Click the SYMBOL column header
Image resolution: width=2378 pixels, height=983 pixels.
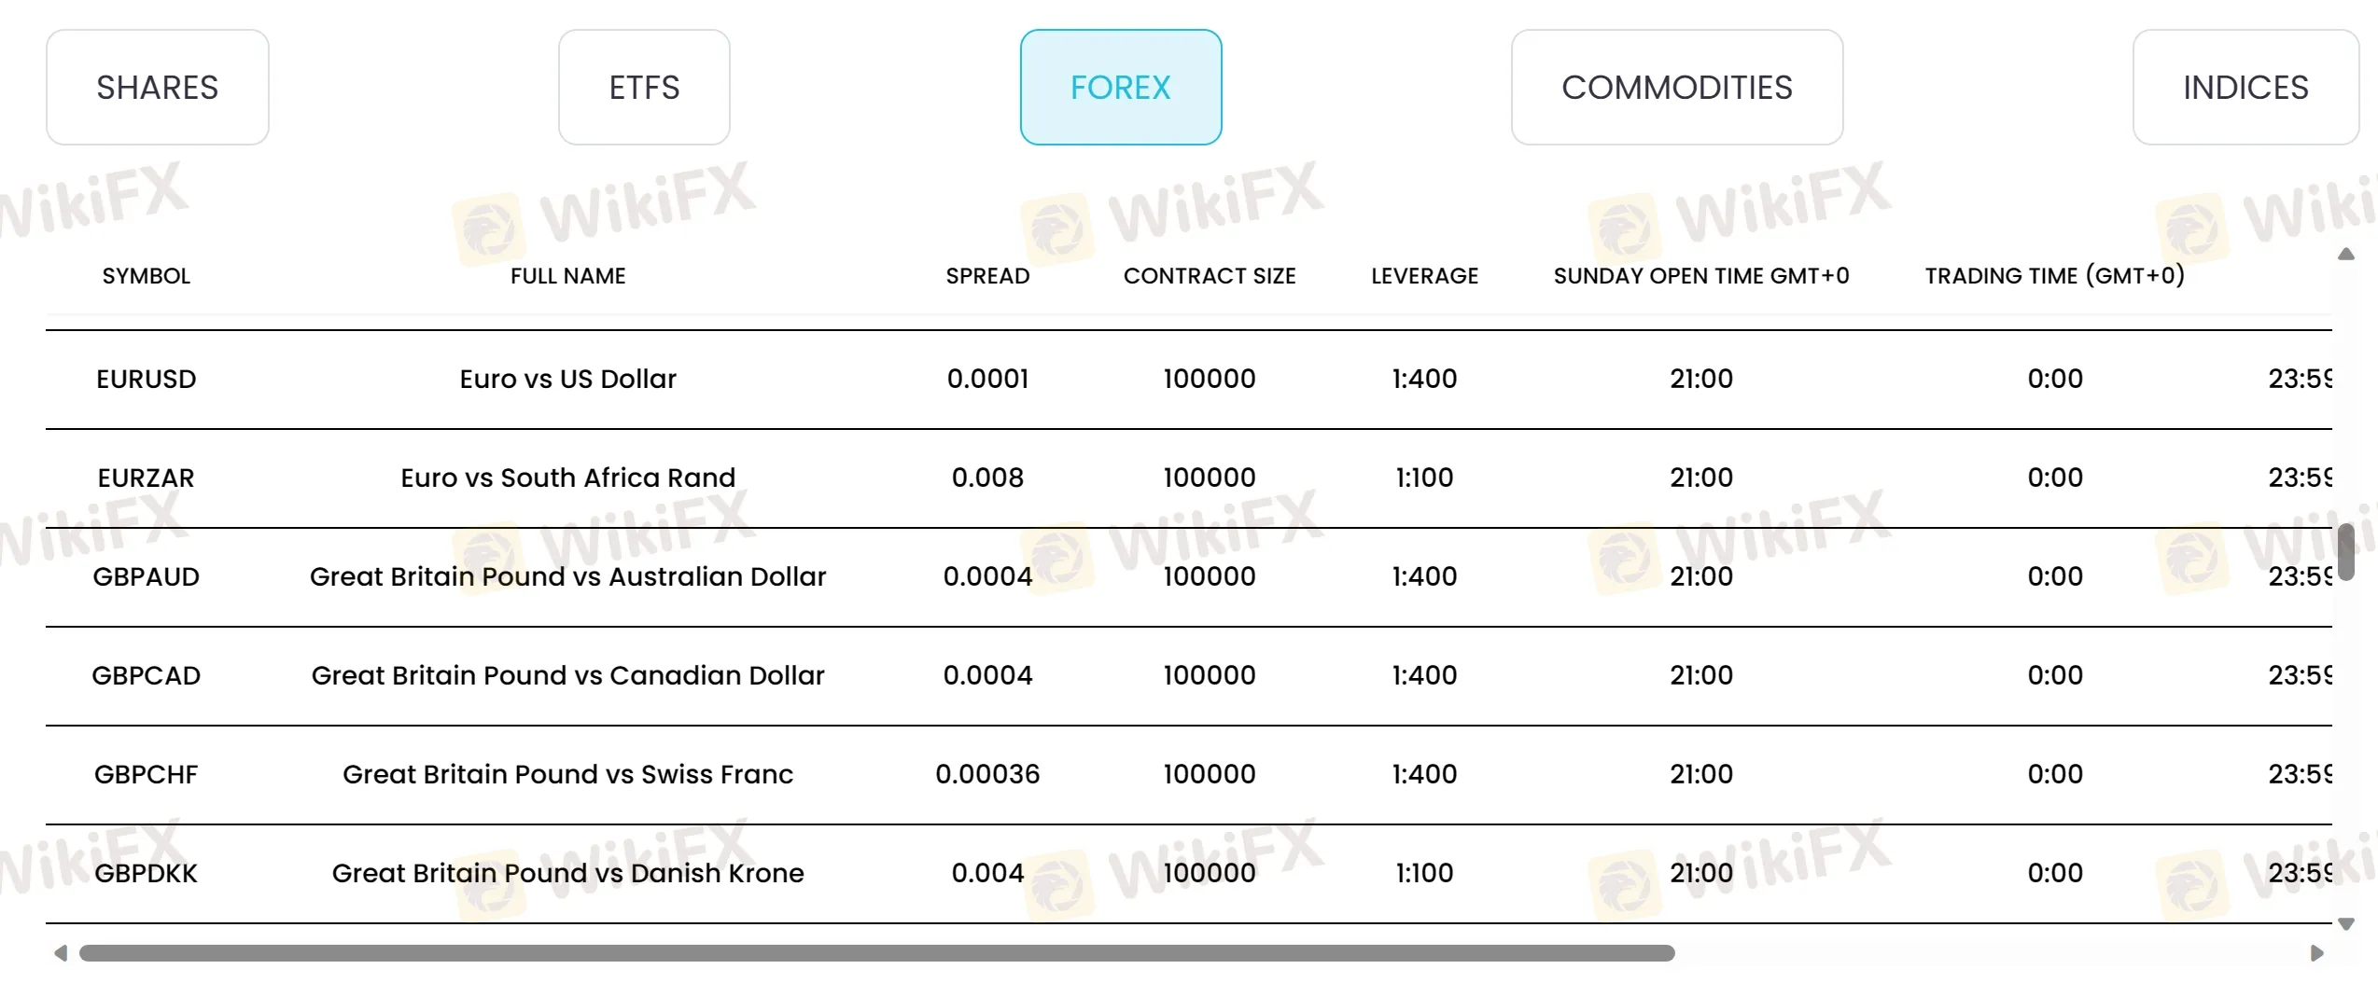point(147,276)
